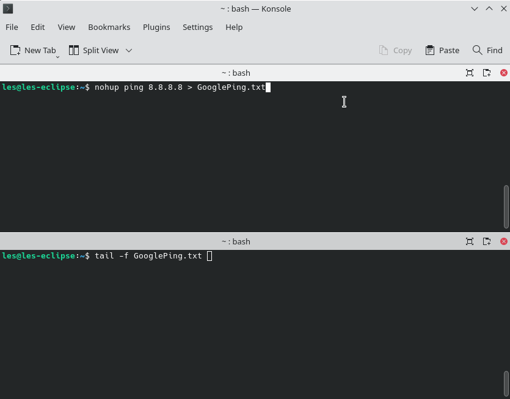Click the Find button
Viewport: 510px width, 399px height.
coord(487,50)
